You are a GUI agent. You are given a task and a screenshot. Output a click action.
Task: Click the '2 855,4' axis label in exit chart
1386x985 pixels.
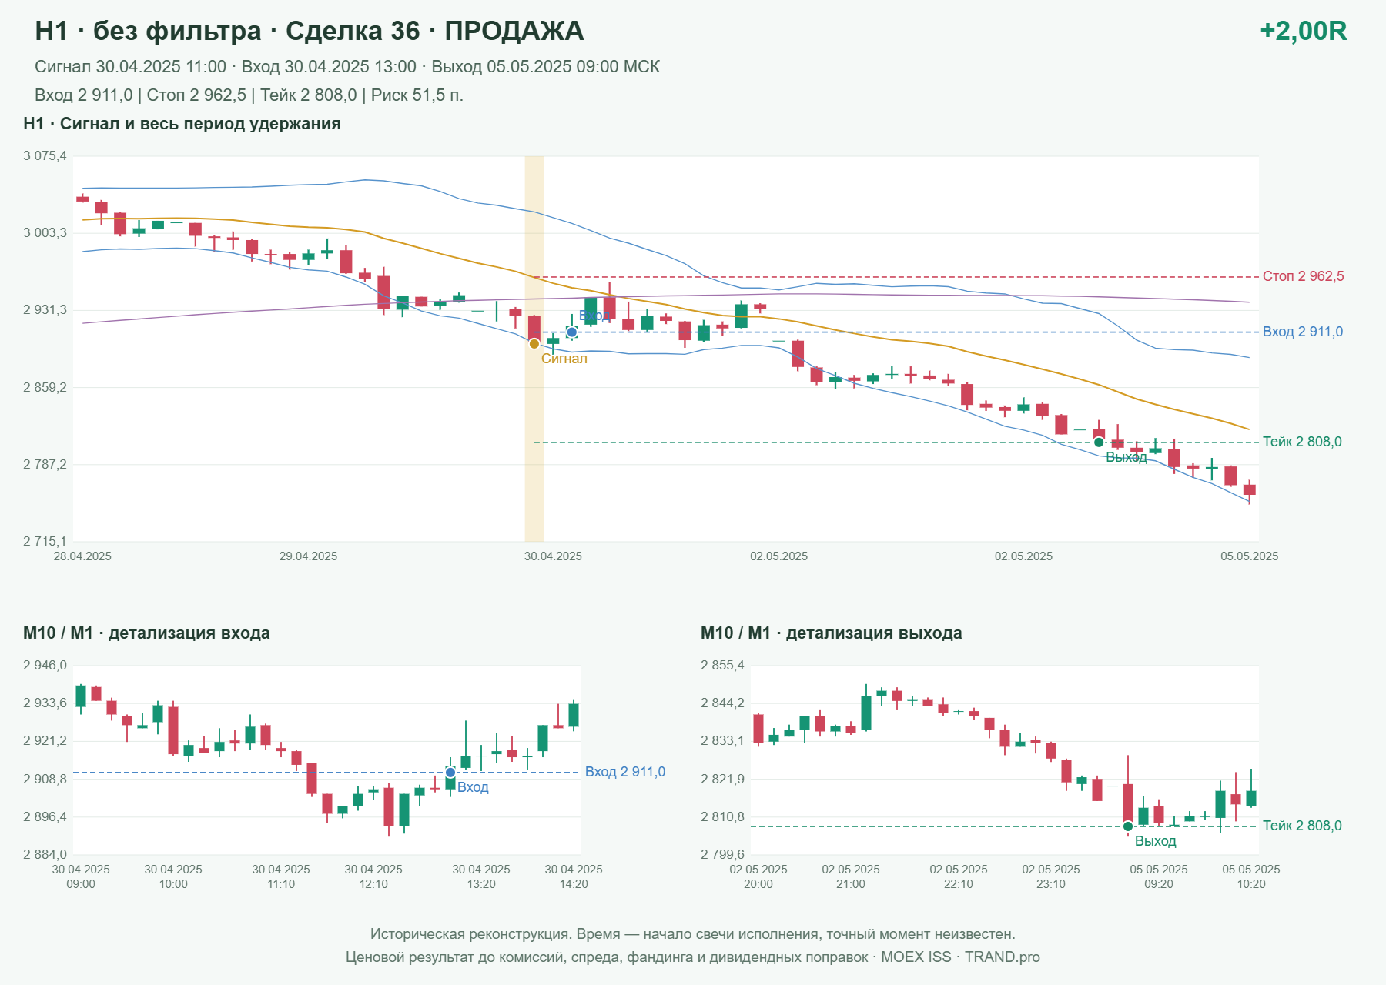click(722, 666)
